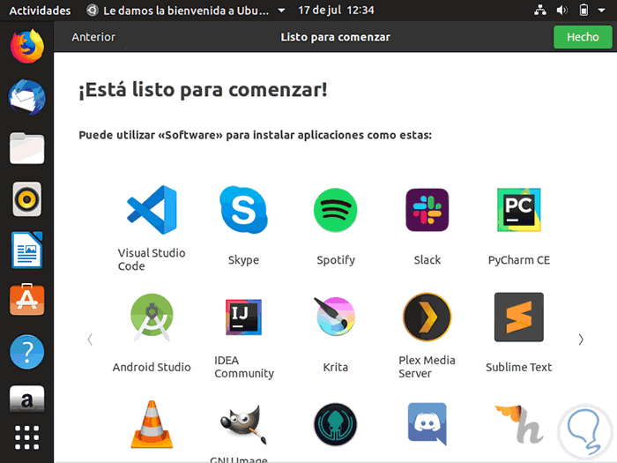Screen dimensions: 617x463
Task: Click the Android Studio label
Action: point(152,368)
